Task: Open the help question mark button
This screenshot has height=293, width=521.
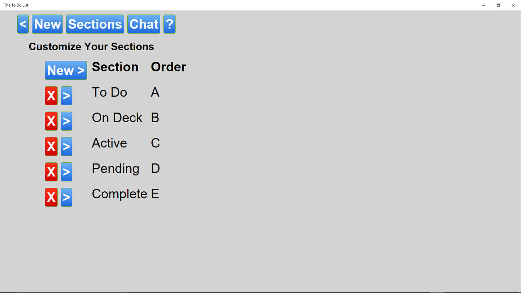Action: pos(169,24)
